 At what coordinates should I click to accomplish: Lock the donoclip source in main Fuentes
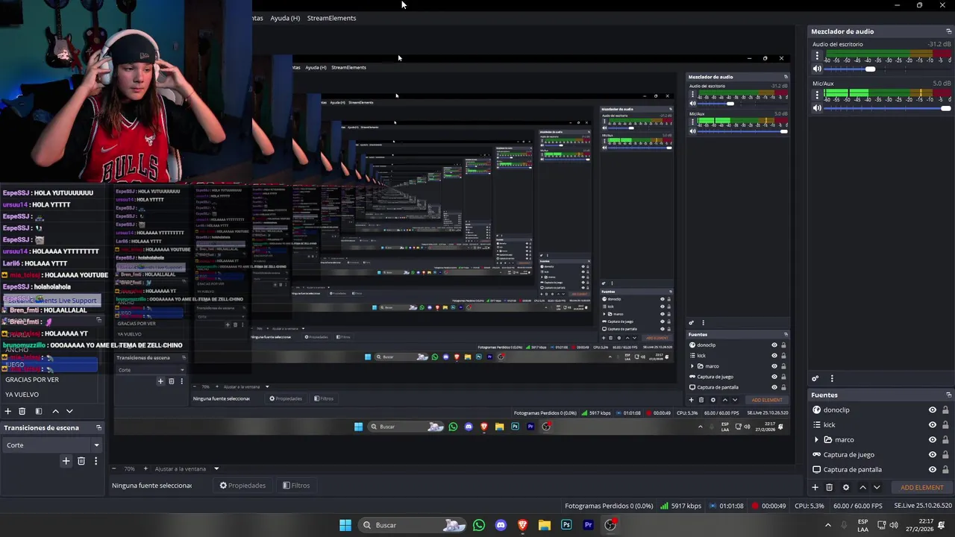[945, 410]
